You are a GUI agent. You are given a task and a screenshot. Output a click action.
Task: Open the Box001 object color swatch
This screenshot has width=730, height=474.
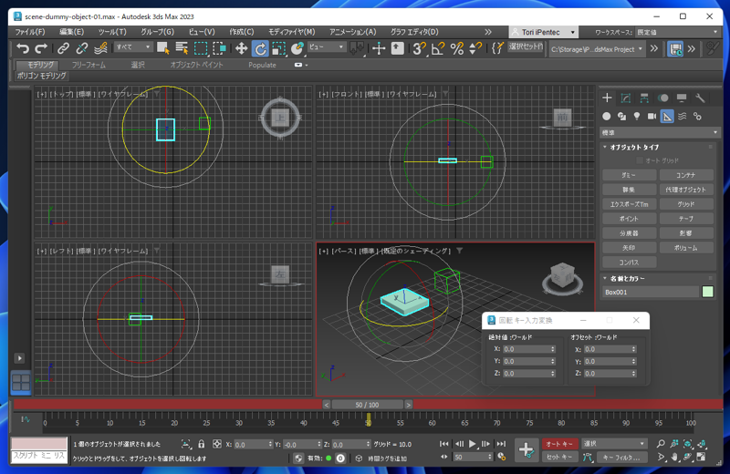(707, 293)
